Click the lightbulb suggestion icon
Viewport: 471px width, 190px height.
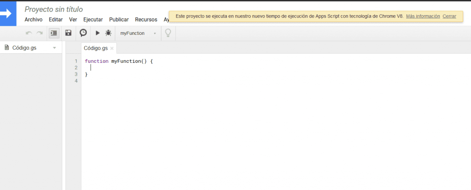[168, 33]
